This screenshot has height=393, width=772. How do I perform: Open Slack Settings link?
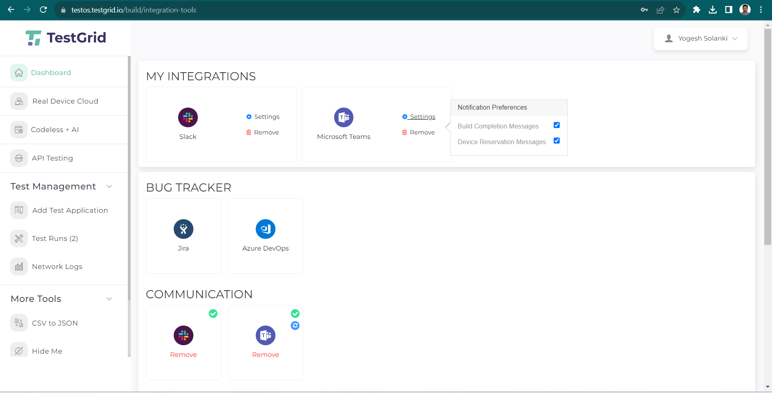point(263,117)
